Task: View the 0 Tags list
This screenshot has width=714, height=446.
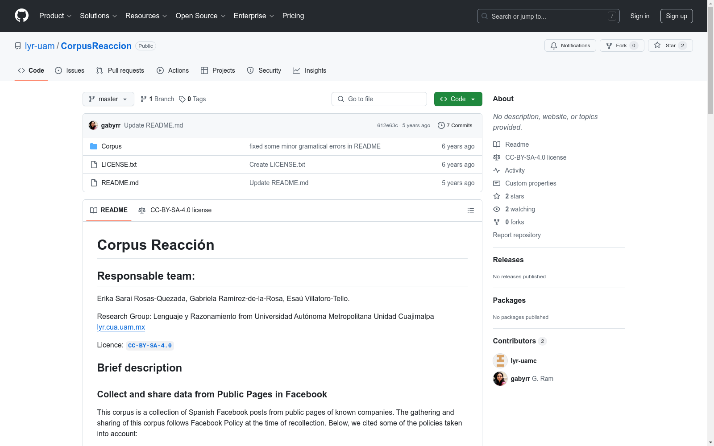Action: pos(192,99)
